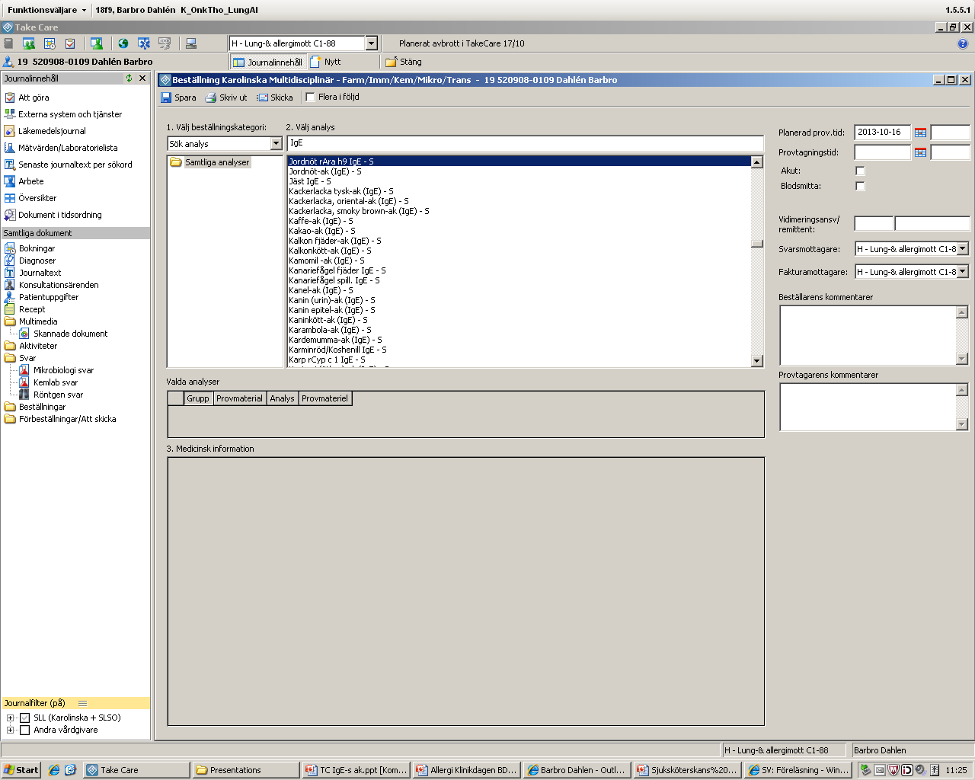Click the Provtagarens kommentarer text box
Viewport: 975px width, 780px height.
point(868,407)
